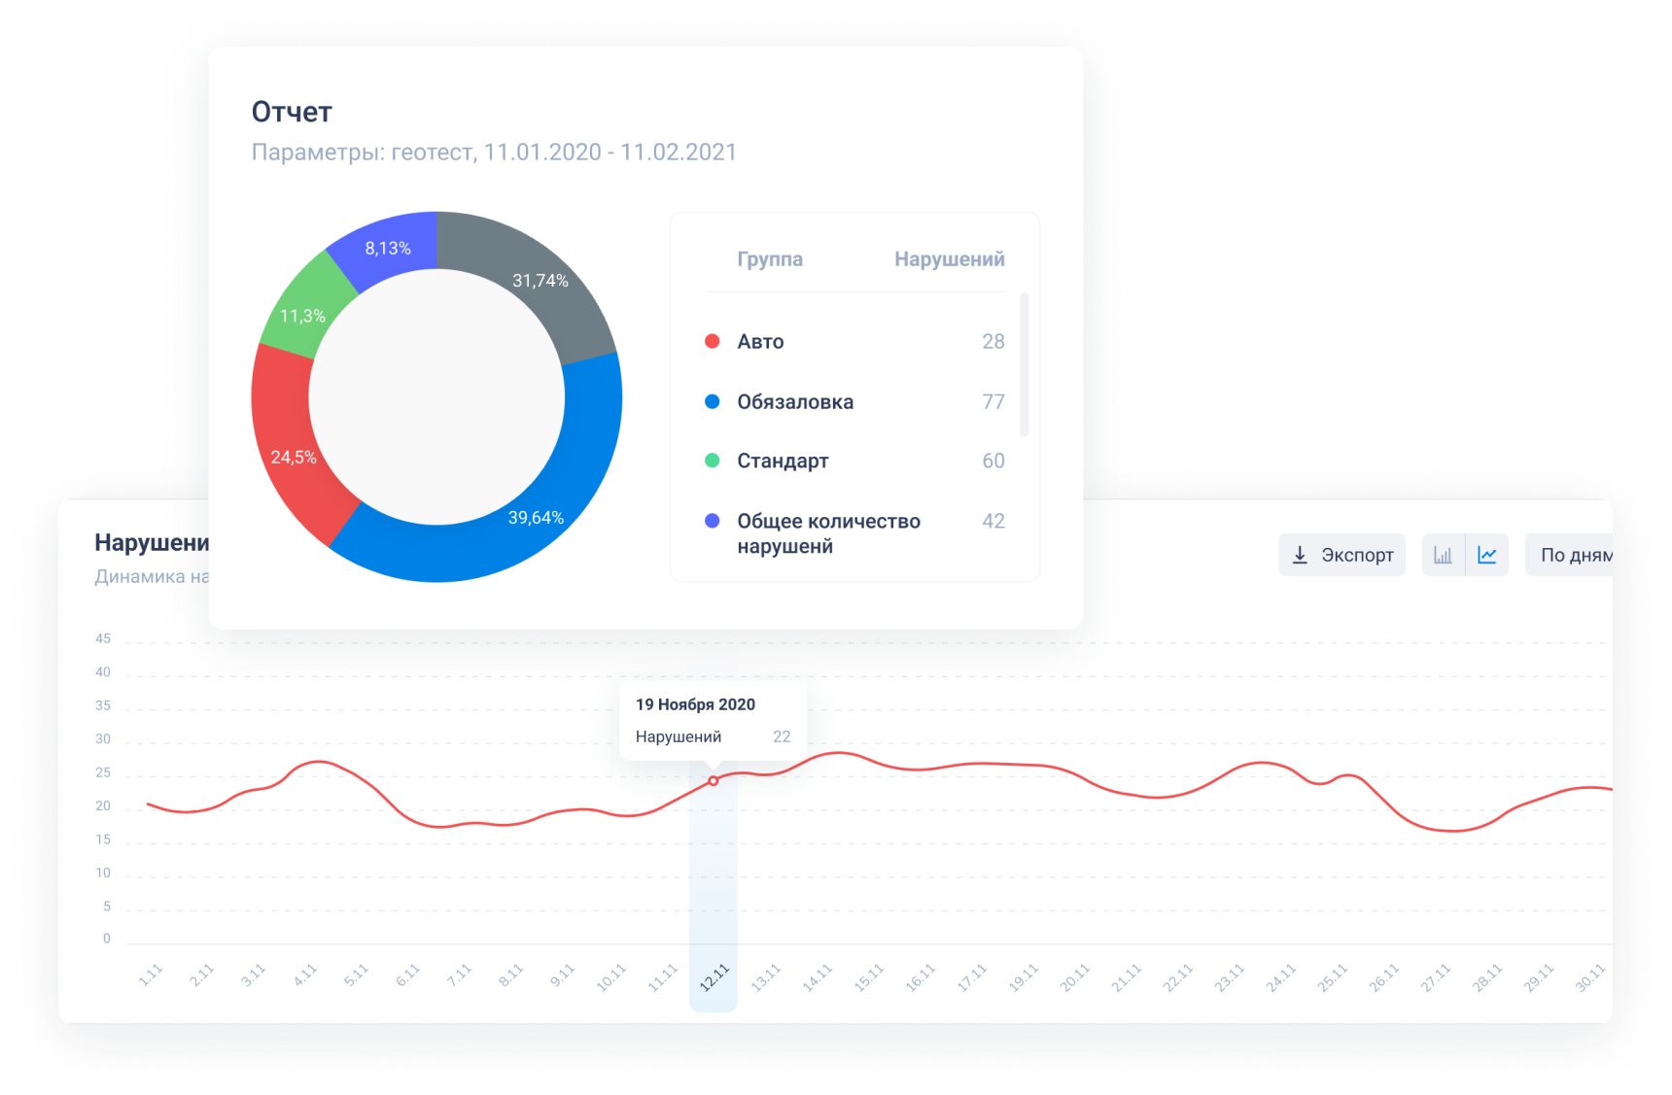
Task: Click the 19.11 date on x-axis
Action: 1024,977
